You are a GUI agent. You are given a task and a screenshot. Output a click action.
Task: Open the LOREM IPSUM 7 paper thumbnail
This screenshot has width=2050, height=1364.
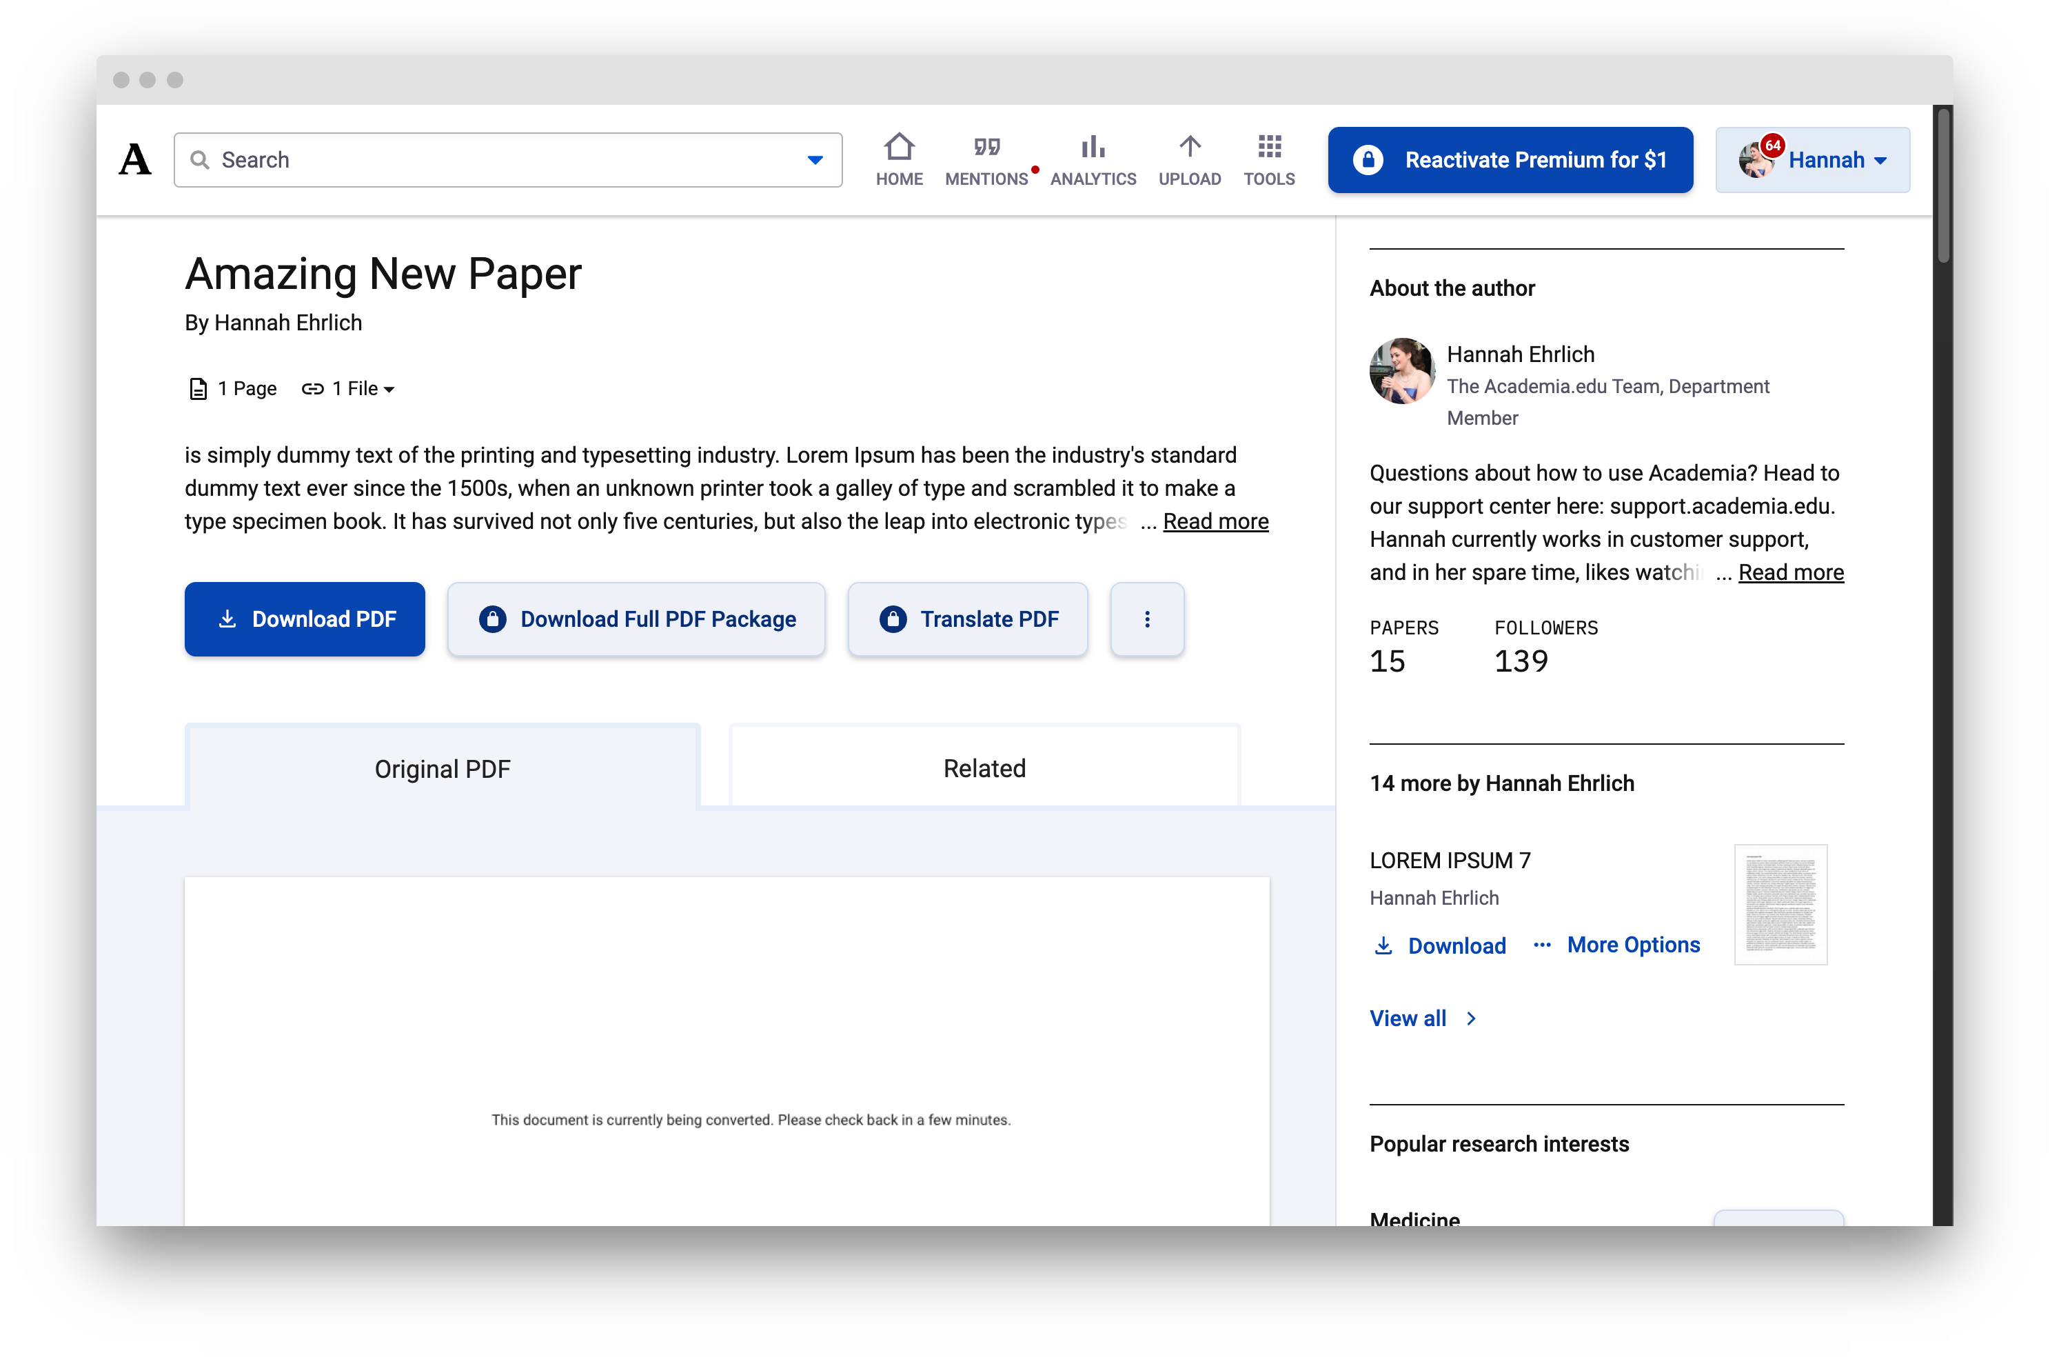[x=1780, y=905]
